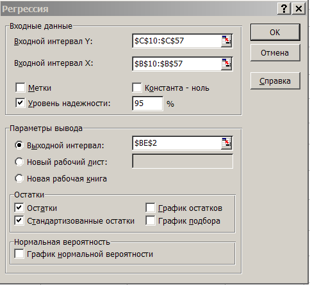Screen dimensions: 310x285
Task: Close the Регрессия dialog with X
Action: click(x=298, y=9)
